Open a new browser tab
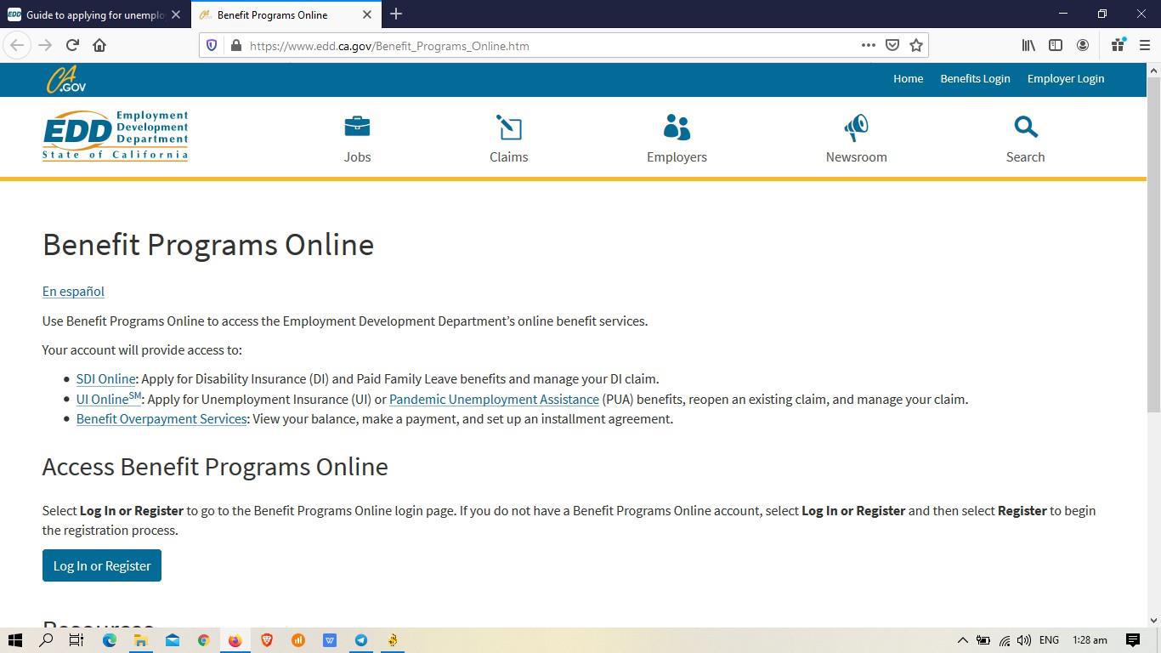This screenshot has width=1161, height=653. pos(396,14)
